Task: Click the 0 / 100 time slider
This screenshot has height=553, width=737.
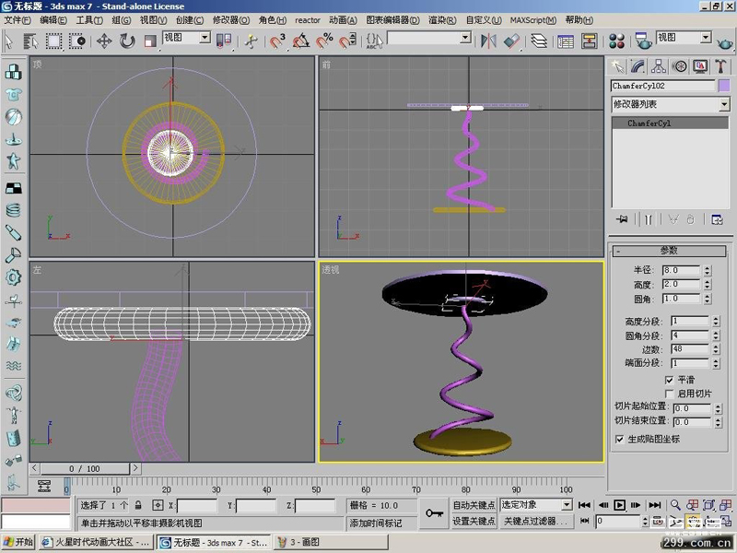Action: (x=85, y=468)
